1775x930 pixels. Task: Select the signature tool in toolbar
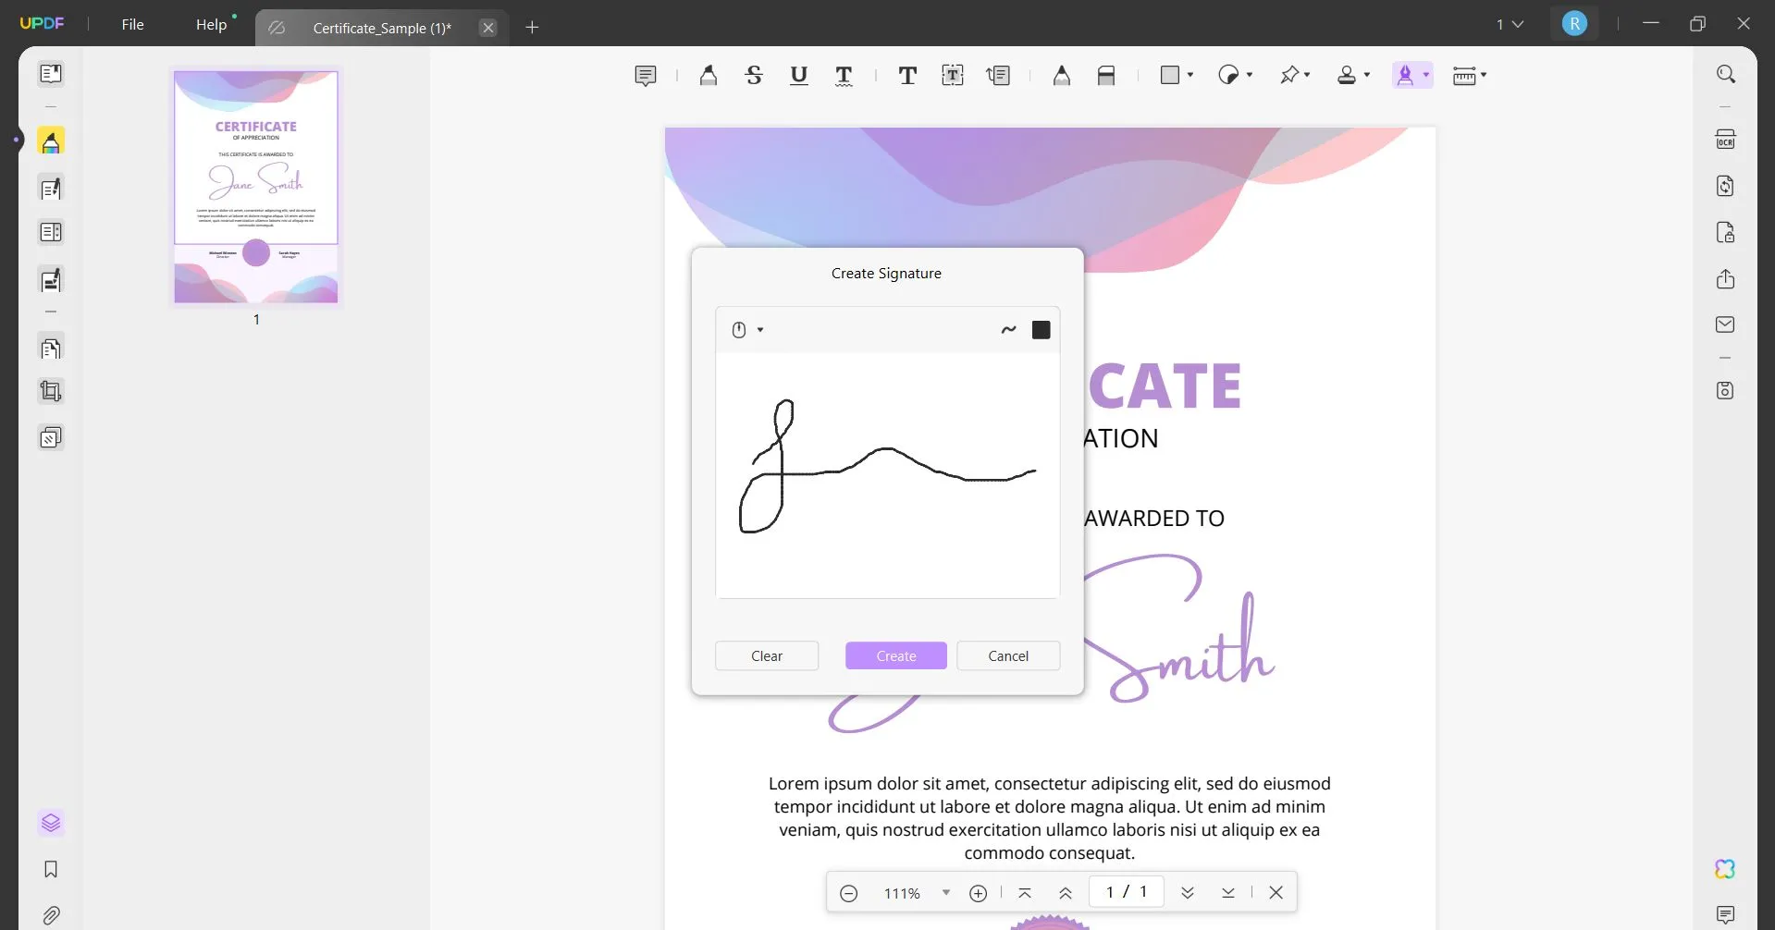1406,75
